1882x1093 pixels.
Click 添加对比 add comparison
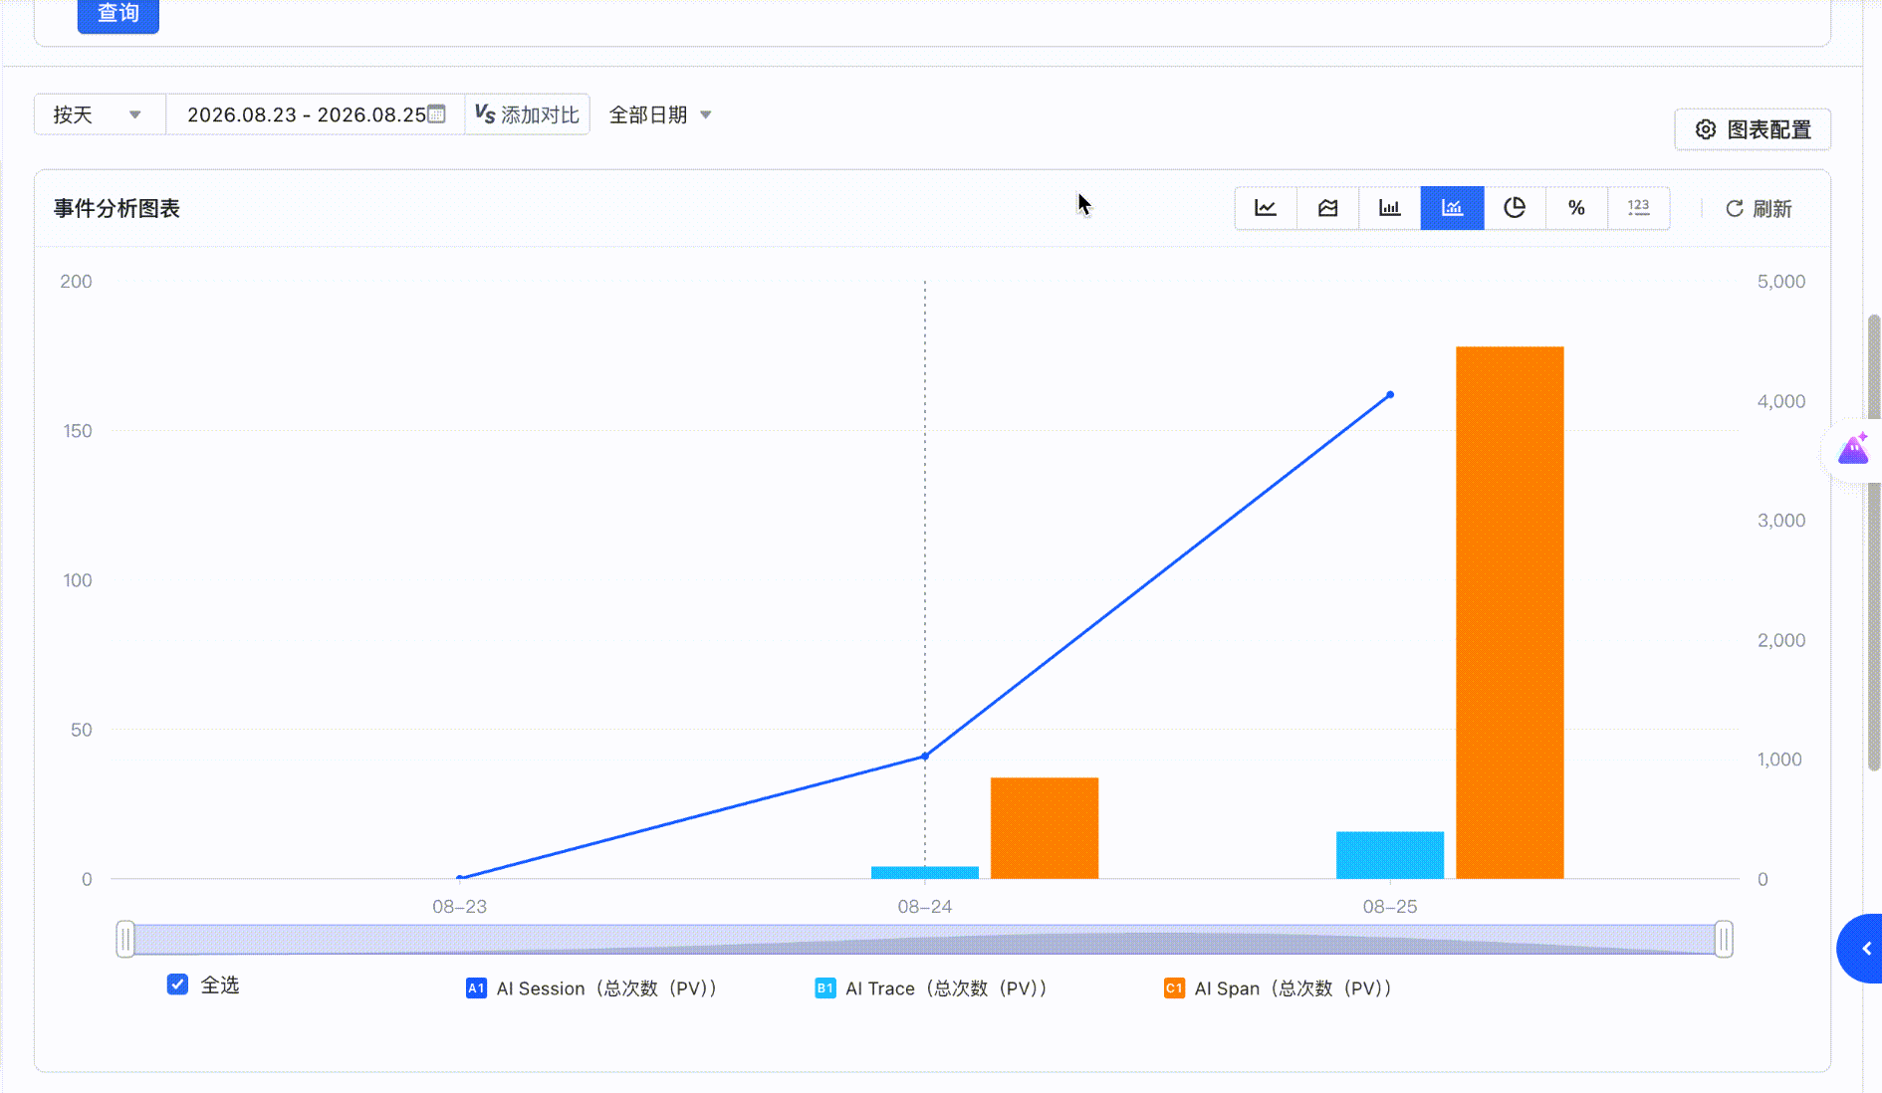click(x=527, y=114)
